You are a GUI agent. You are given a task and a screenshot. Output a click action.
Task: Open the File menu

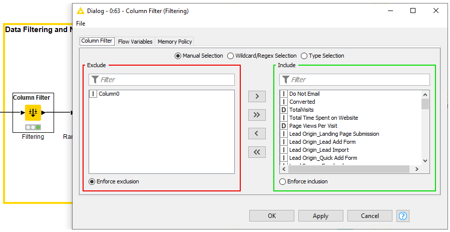click(81, 24)
